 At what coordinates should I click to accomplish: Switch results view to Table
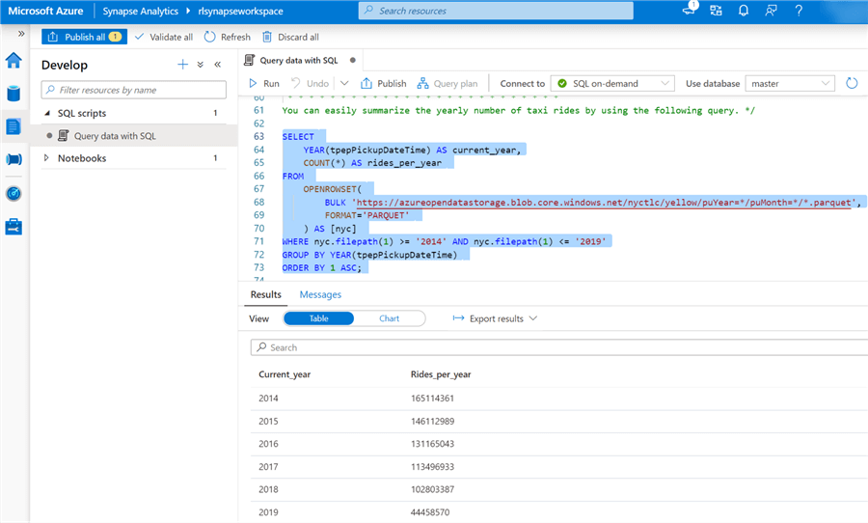318,318
